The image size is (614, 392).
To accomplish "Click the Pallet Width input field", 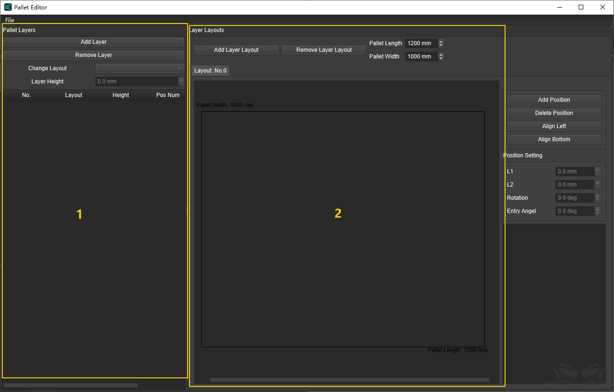I will click(421, 57).
